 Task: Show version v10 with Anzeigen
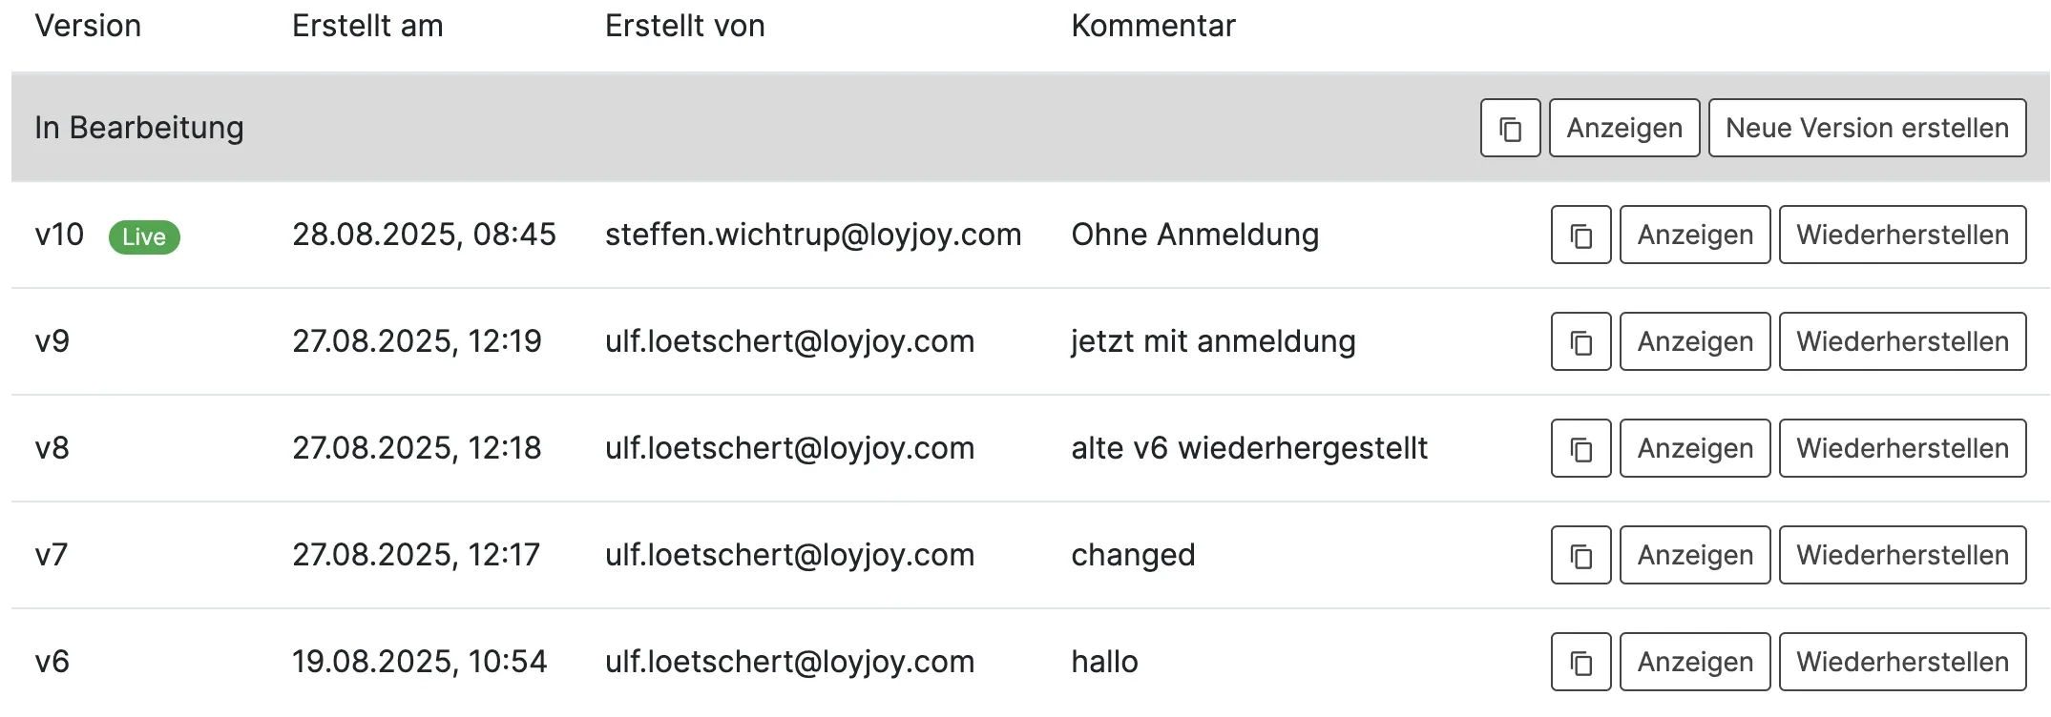coord(1694,235)
